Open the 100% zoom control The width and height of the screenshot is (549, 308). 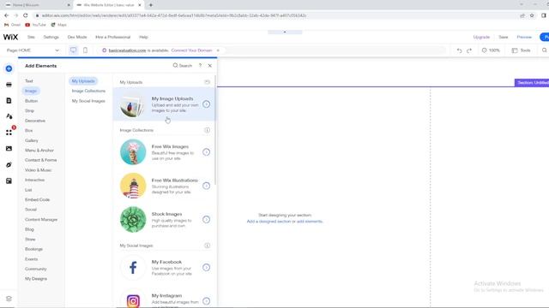(x=491, y=50)
